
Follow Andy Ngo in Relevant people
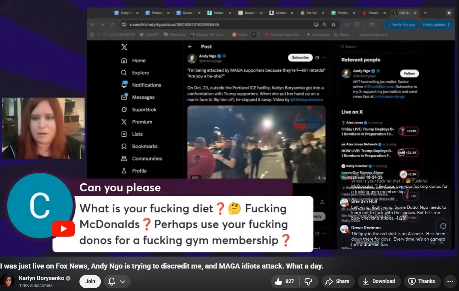click(x=409, y=73)
